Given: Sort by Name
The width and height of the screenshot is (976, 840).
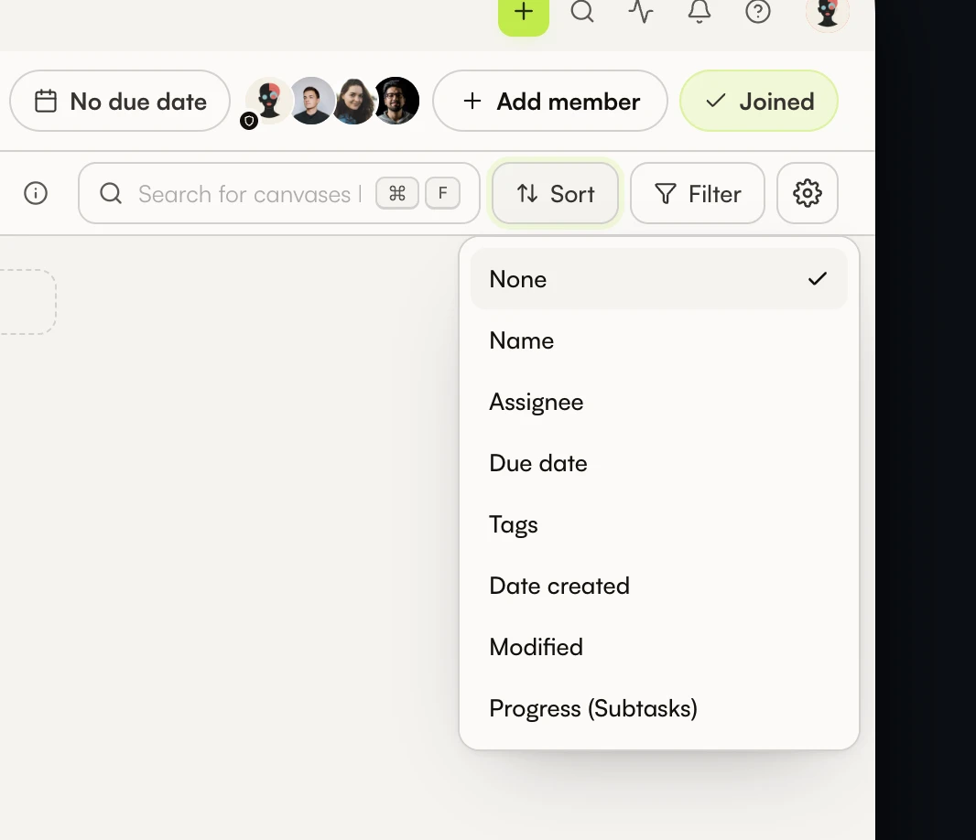Looking at the screenshot, I should click(658, 340).
